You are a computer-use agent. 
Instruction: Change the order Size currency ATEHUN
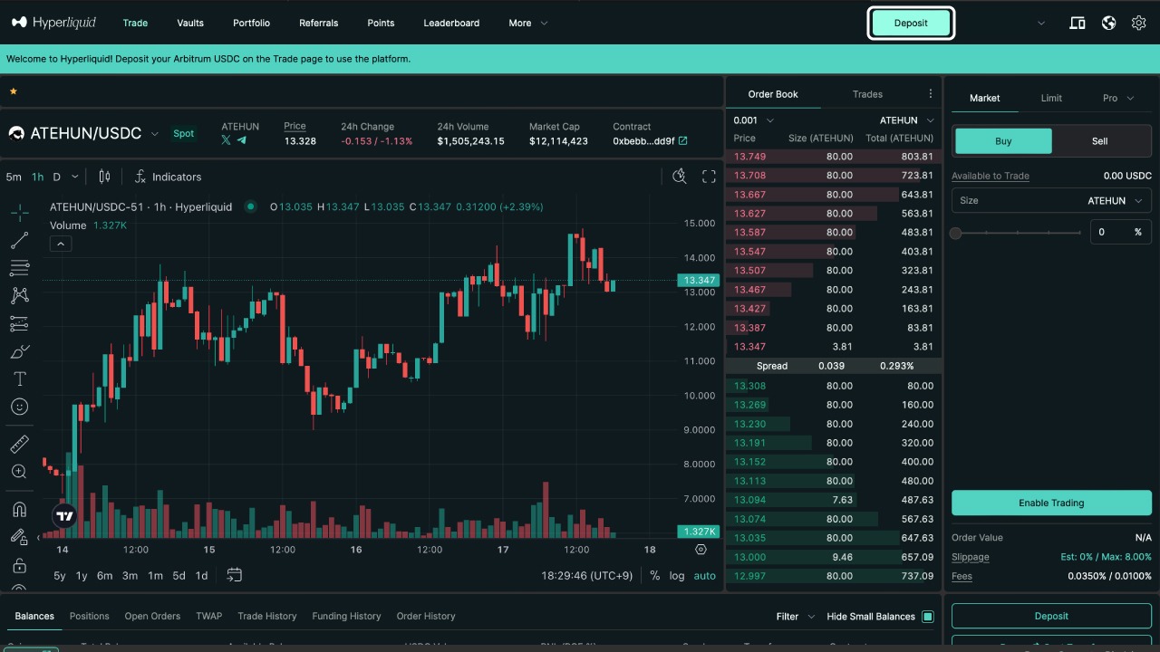(x=1114, y=201)
